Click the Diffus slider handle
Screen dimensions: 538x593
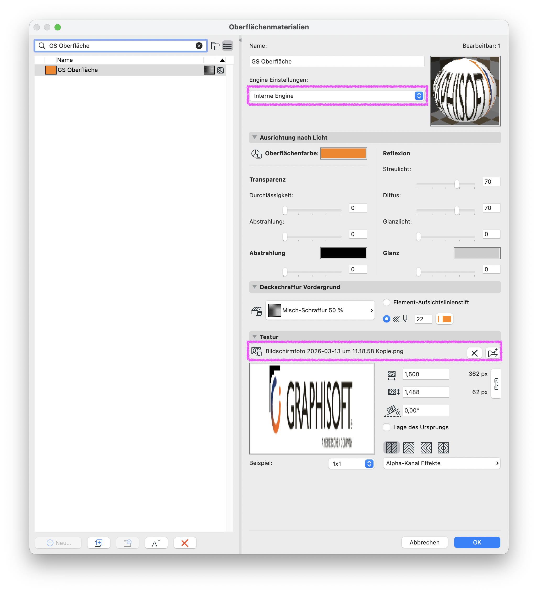pyautogui.click(x=457, y=210)
